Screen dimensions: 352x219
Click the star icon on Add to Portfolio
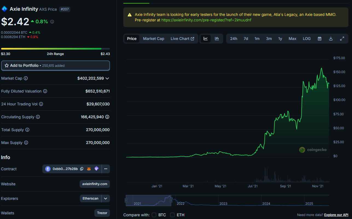[x=7, y=66]
